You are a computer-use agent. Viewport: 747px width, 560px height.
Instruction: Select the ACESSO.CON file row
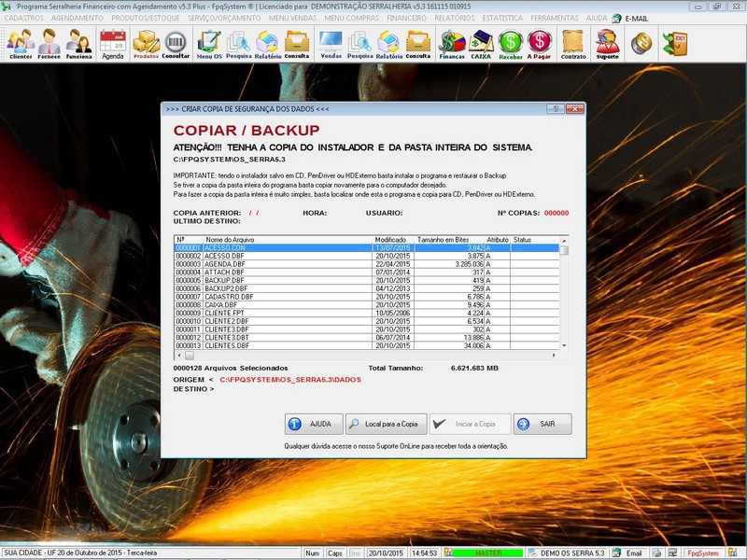tap(366, 248)
